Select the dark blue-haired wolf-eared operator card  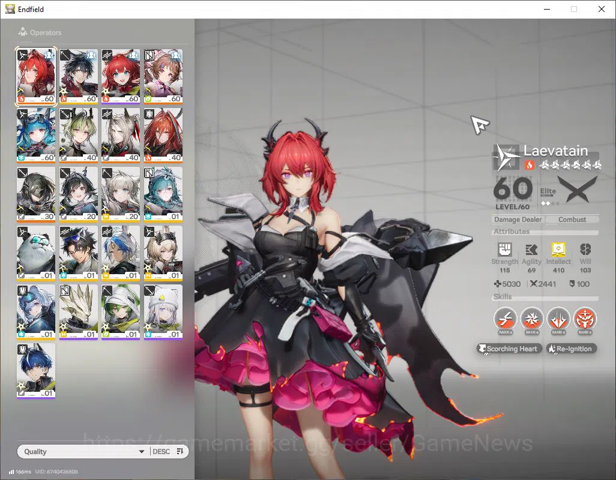pos(36,371)
